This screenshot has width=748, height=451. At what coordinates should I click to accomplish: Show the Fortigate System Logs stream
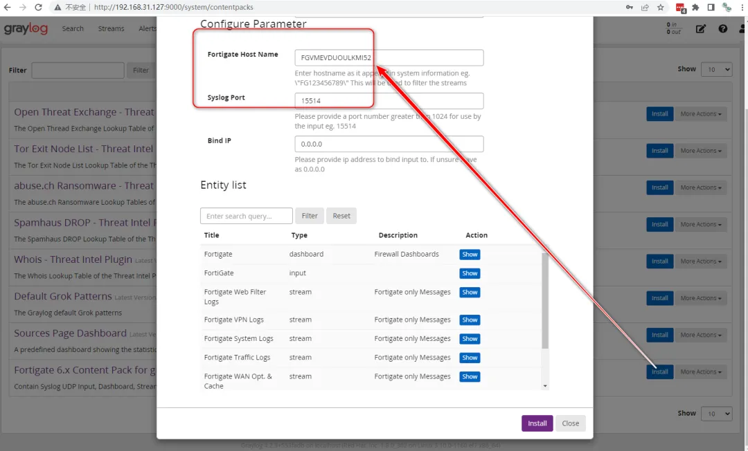pyautogui.click(x=470, y=339)
